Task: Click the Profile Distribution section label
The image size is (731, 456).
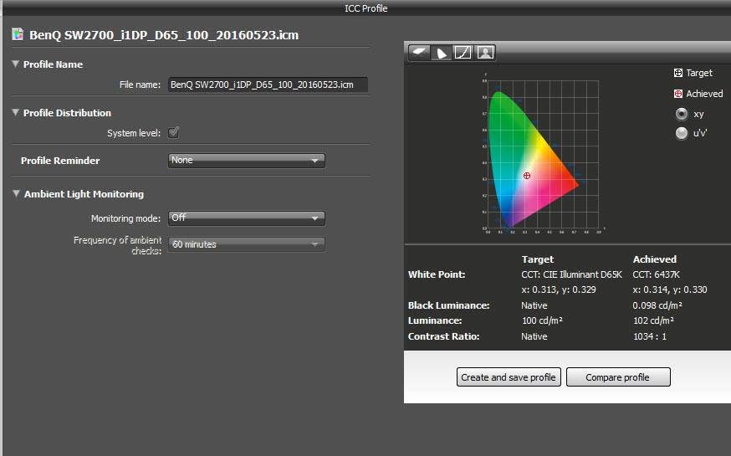Action: pos(67,113)
